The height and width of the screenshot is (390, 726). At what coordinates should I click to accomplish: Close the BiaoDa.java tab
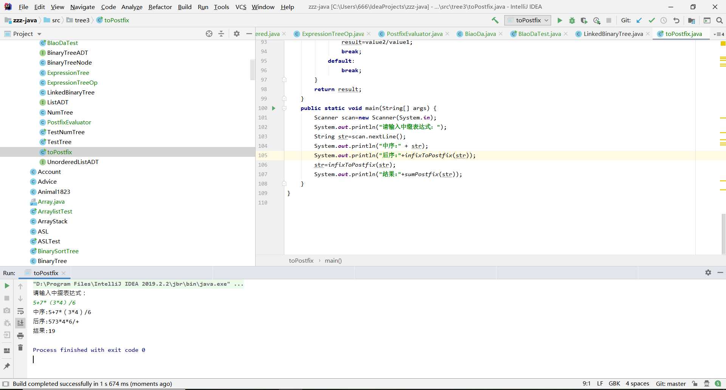click(x=501, y=34)
